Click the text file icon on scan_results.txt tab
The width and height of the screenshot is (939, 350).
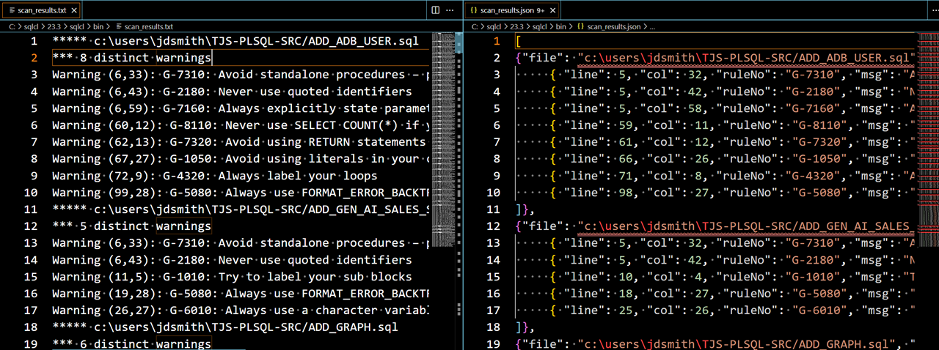[x=11, y=10]
